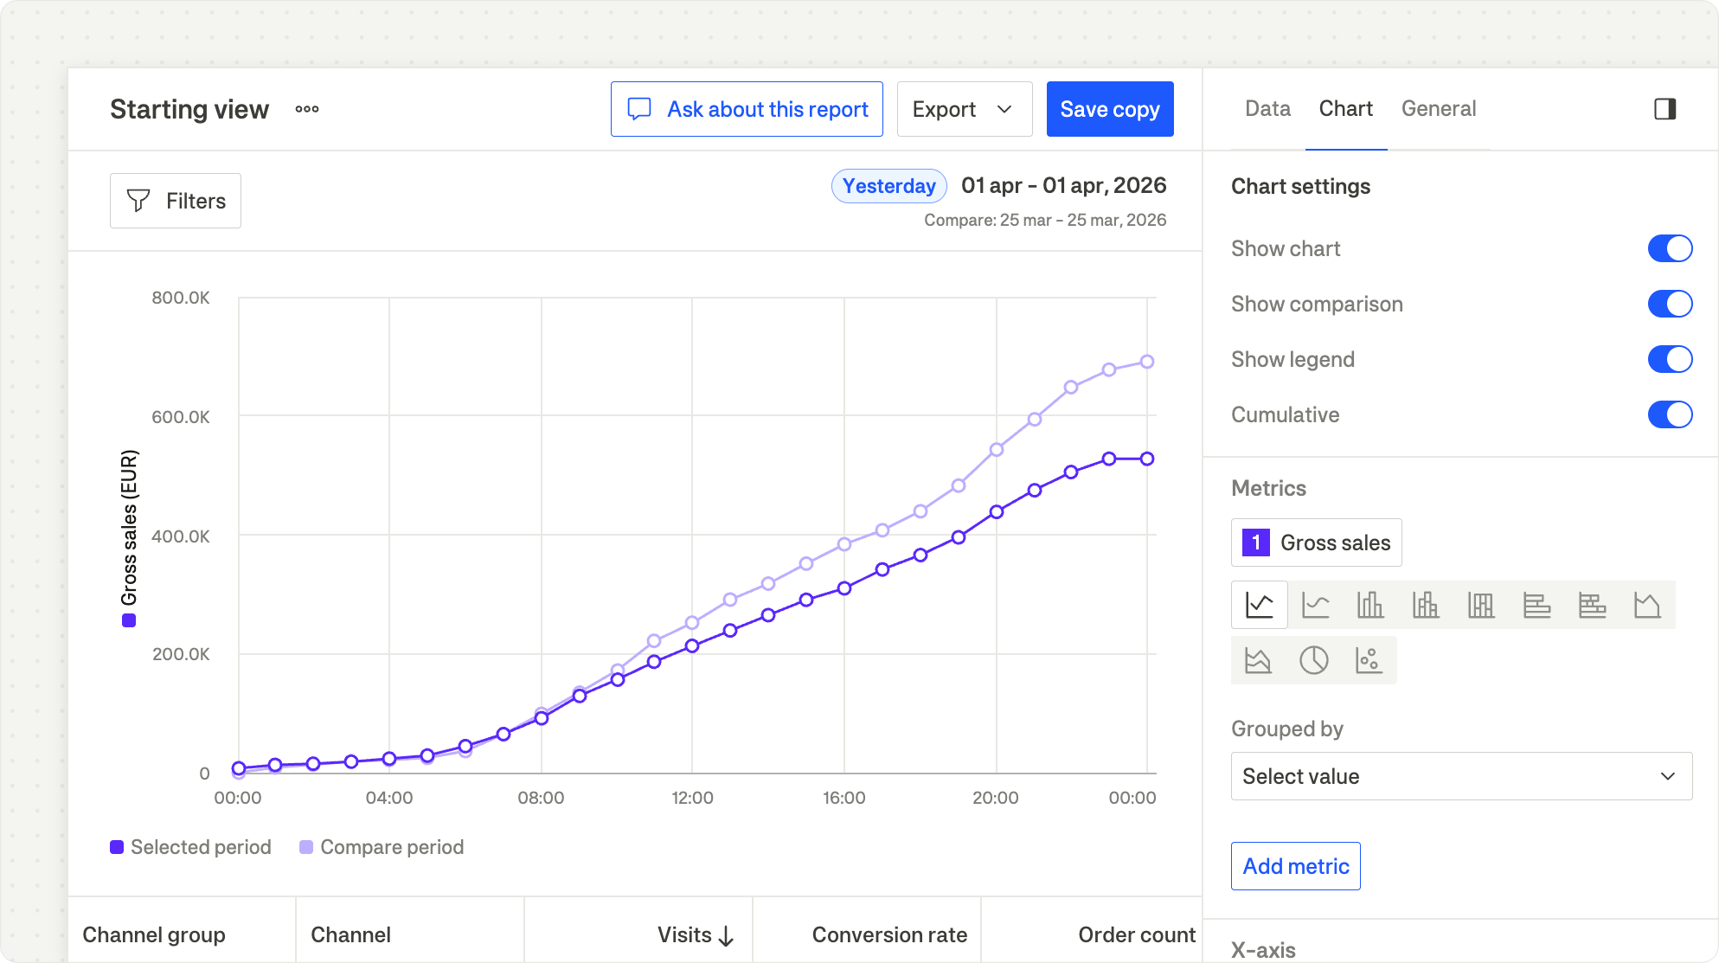Choose the smooth curved line chart type

click(1315, 605)
